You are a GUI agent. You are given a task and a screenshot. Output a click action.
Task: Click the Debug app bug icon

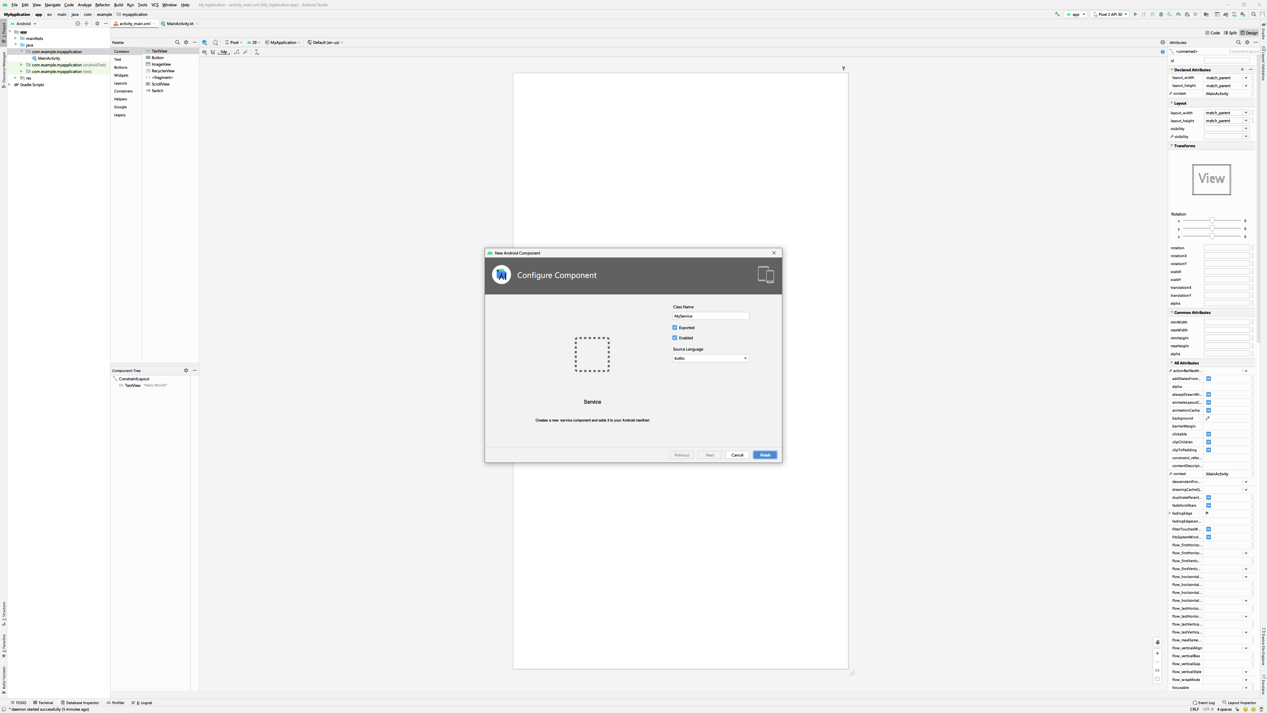coord(1161,14)
